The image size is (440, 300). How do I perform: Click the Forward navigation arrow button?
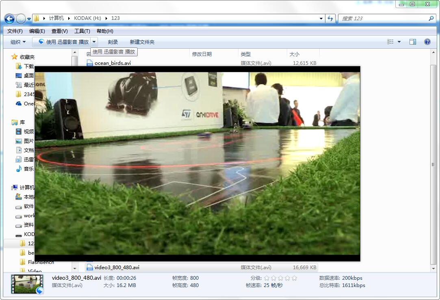[x=21, y=19]
